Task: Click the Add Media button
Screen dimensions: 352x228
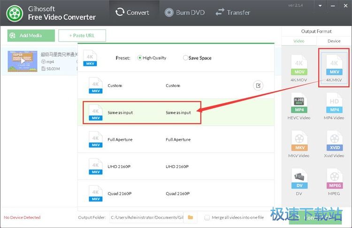Action: pyautogui.click(x=31, y=36)
